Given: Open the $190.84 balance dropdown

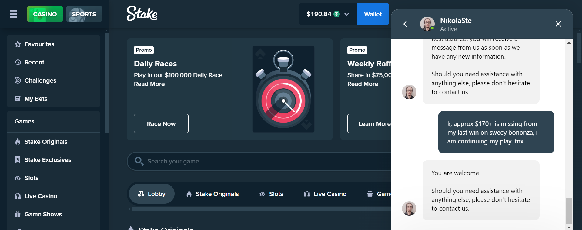Looking at the screenshot, I should 328,14.
